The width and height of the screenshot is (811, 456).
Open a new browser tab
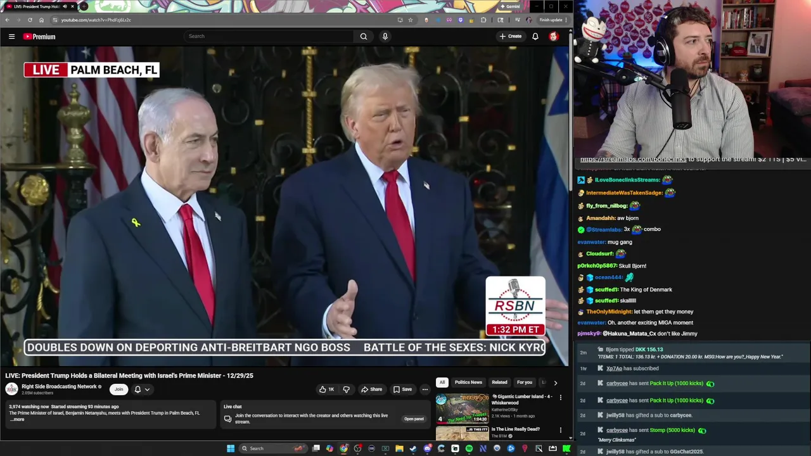83,6
